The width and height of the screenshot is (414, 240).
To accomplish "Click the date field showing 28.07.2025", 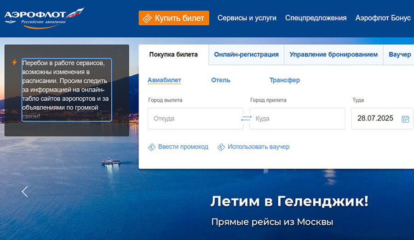I will click(x=382, y=119).
